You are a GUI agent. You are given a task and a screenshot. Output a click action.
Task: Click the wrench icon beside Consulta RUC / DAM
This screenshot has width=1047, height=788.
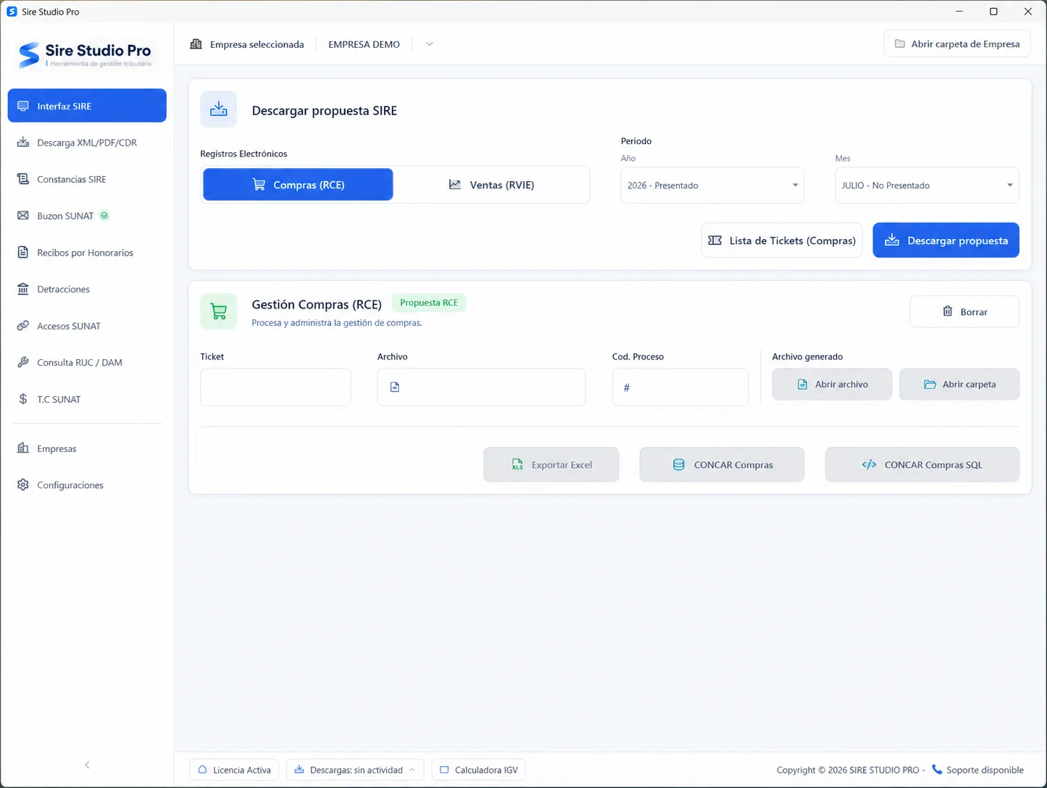[x=23, y=362]
